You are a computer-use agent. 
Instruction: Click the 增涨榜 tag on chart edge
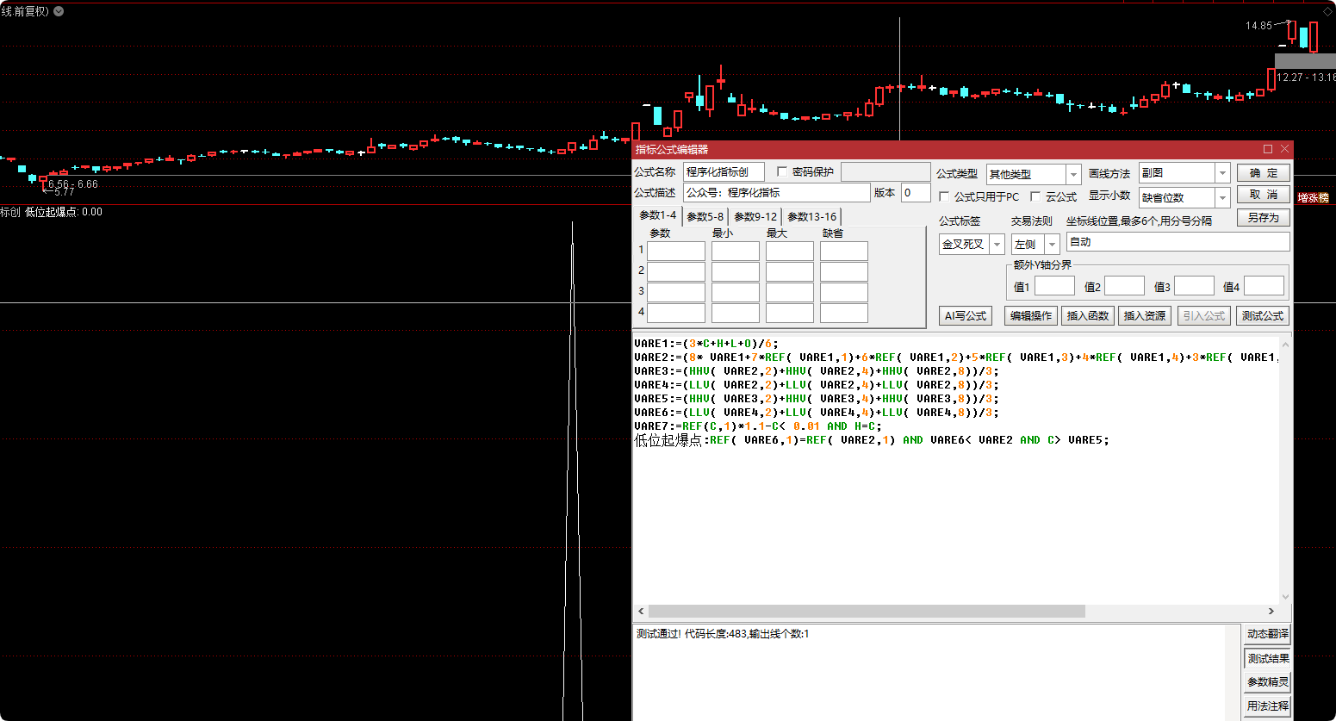coord(1314,198)
